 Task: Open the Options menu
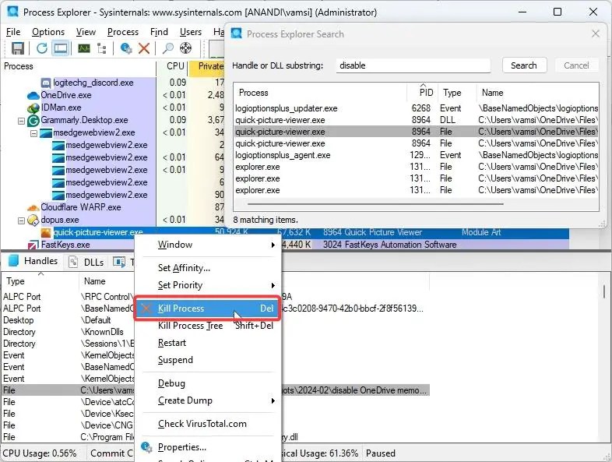coord(48,32)
